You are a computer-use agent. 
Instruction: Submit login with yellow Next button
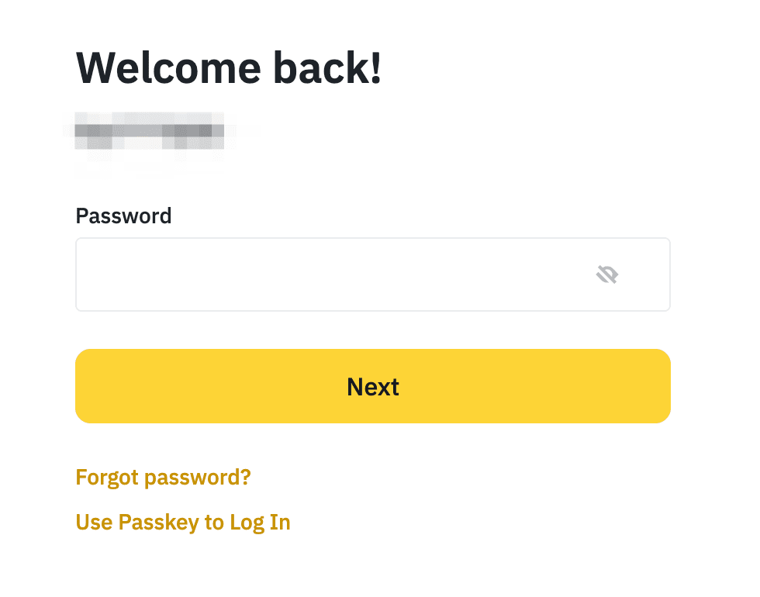pyautogui.click(x=372, y=386)
